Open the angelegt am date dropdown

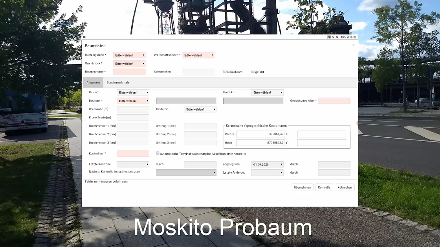267,164
